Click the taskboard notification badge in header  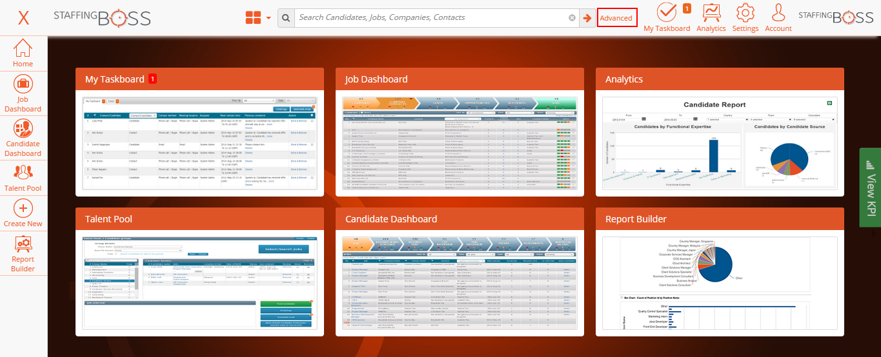click(687, 8)
